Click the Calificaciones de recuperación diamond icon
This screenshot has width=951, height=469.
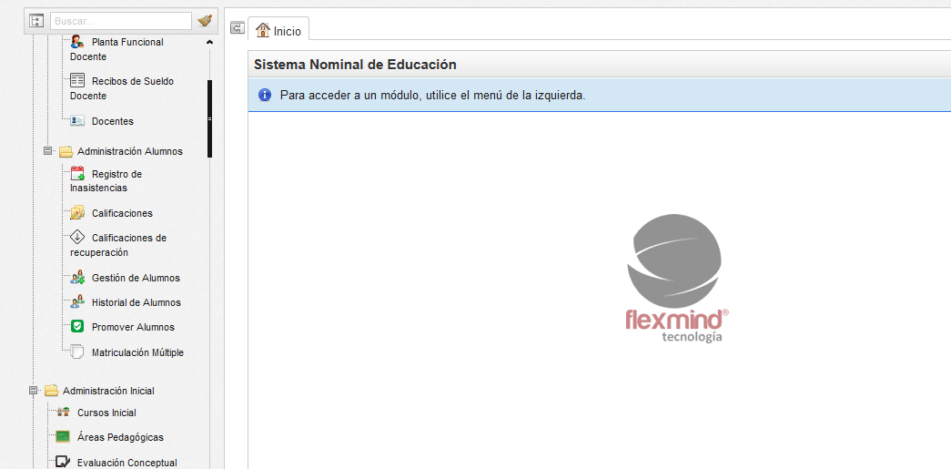click(x=77, y=237)
